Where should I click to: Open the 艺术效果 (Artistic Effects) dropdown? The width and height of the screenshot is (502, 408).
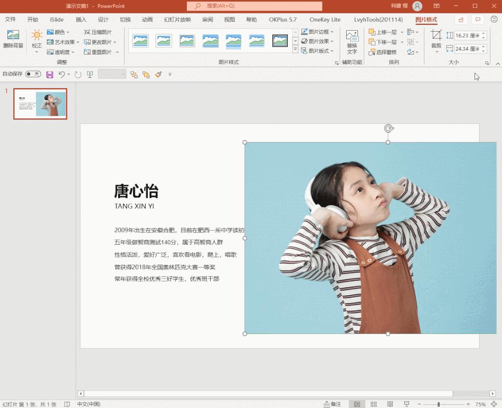click(x=62, y=41)
